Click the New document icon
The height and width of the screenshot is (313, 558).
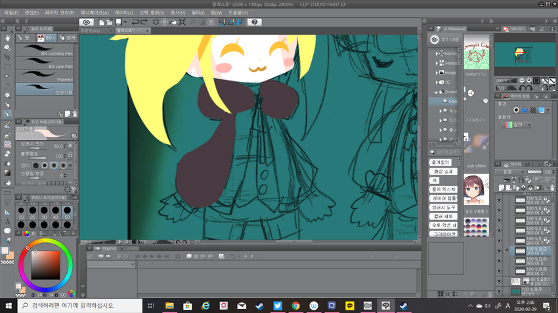[101, 22]
